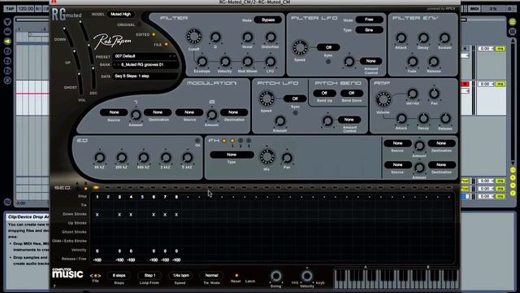Open Loop From Step 1 selector
520x293 pixels.
(x=149, y=276)
